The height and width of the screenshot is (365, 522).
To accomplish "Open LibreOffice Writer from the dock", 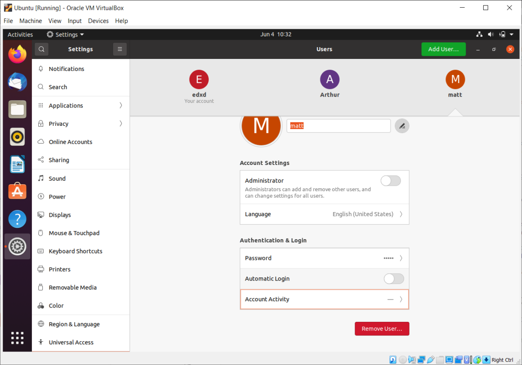I will pyautogui.click(x=18, y=164).
